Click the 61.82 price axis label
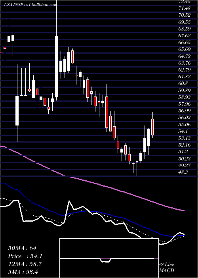Viewport: 198px width, 278px height. 185,77
